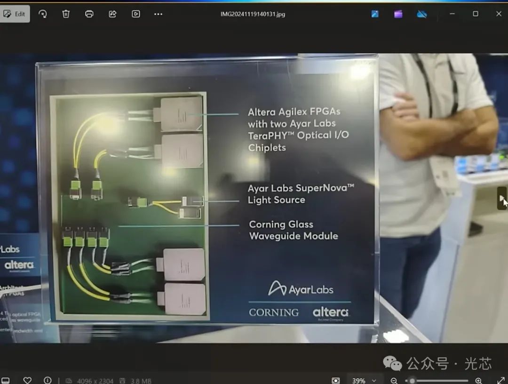508x384 pixels.
Task: Open the Edit image button
Action: click(x=14, y=14)
